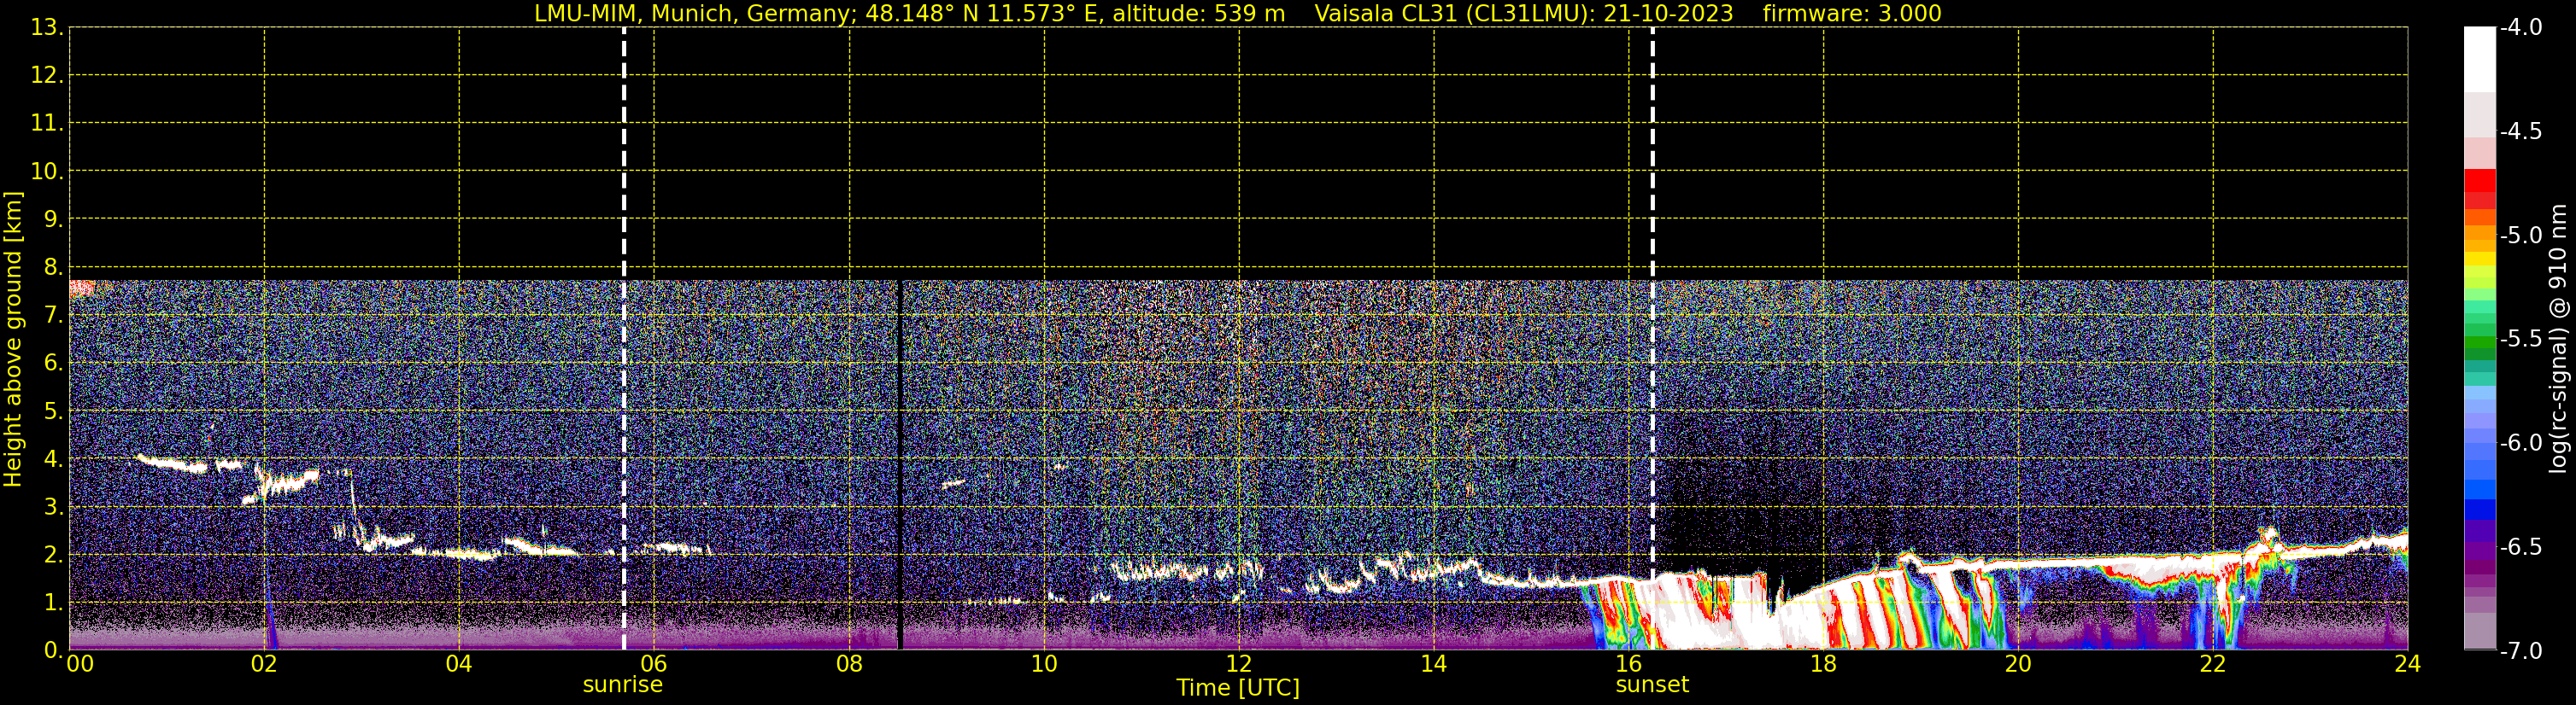The height and width of the screenshot is (705, 2576).
Task: Click the time tick label "12" on the time axis
Action: (x=1239, y=664)
